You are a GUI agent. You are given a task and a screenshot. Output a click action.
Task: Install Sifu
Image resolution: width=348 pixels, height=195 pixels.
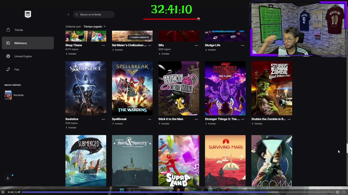pyautogui.click(x=164, y=54)
